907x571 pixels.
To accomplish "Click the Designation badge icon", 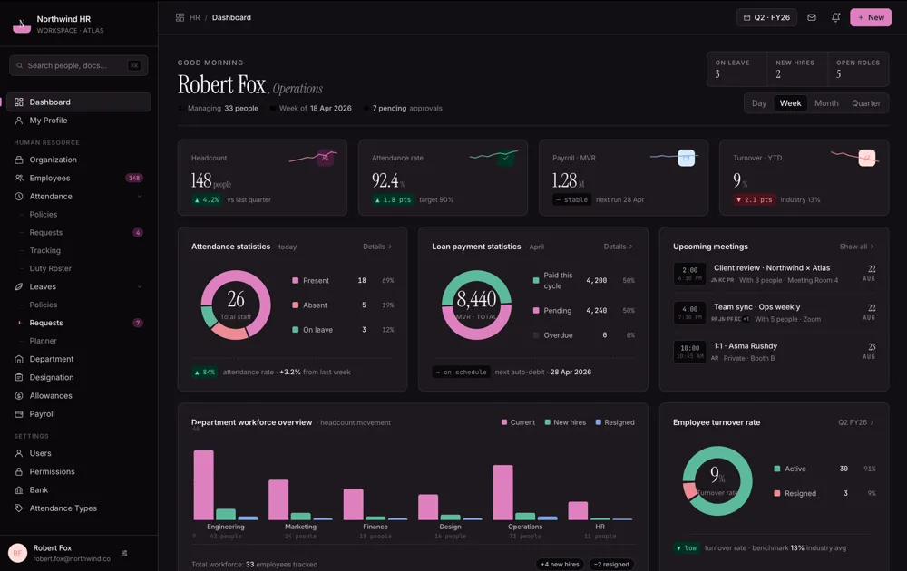I will (x=19, y=377).
